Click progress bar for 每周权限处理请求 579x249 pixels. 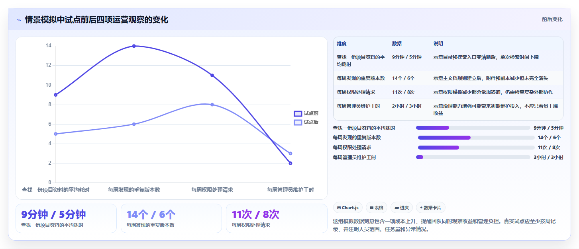476,148
